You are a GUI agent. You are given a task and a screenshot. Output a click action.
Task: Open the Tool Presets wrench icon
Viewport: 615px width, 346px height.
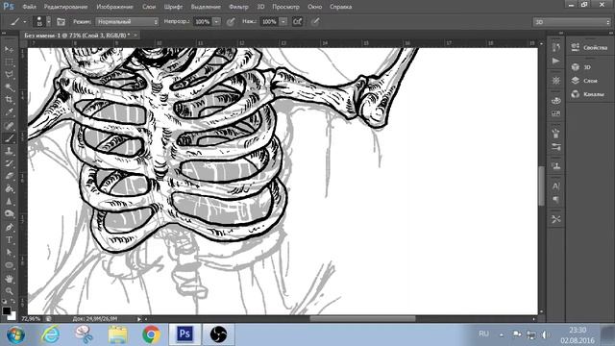click(555, 219)
